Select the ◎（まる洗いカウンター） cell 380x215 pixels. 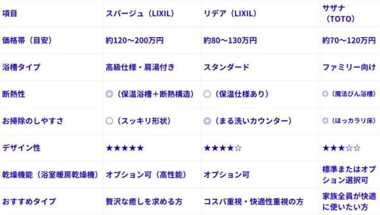click(247, 121)
